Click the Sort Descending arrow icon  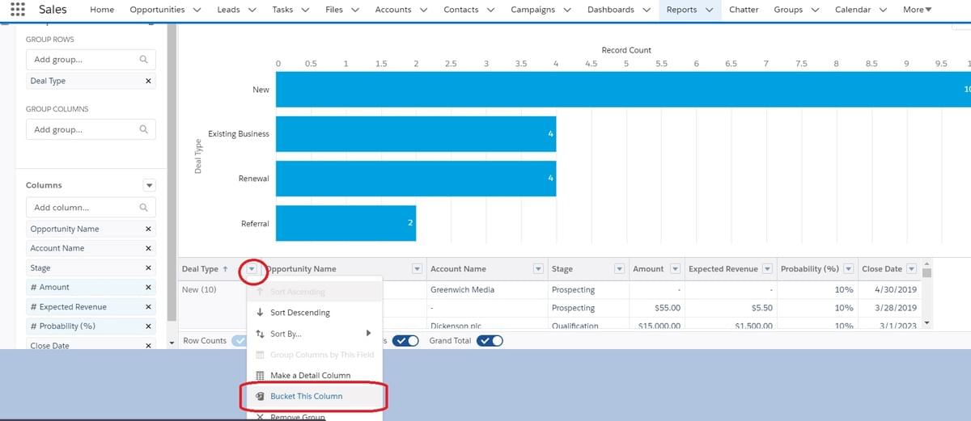(260, 313)
